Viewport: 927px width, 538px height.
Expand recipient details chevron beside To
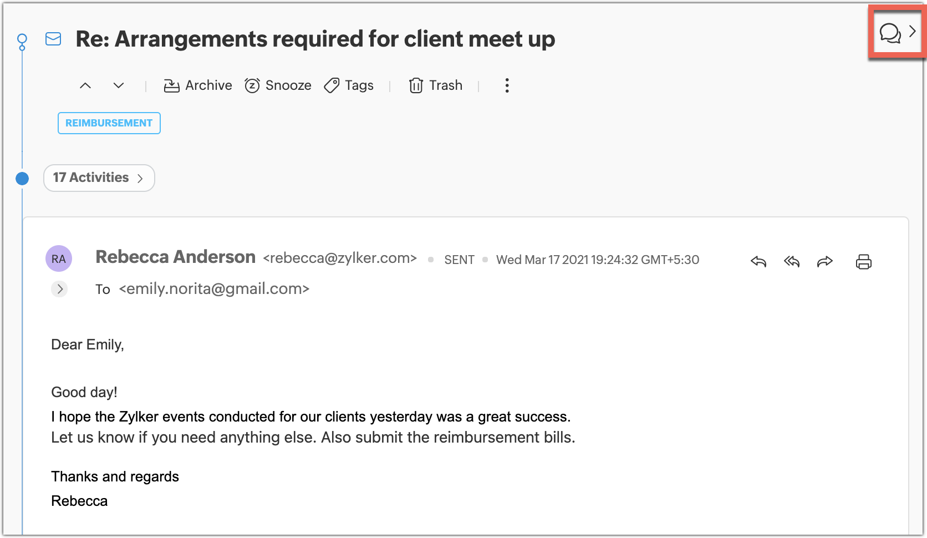pos(59,289)
